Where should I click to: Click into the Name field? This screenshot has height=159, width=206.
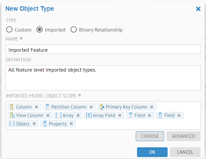pyautogui.click(x=103, y=49)
